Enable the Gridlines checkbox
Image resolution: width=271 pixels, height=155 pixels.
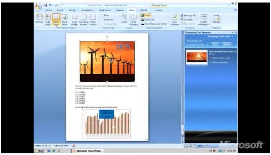pos(101,20)
